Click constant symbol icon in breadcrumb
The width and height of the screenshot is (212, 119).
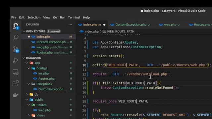pyautogui.click(x=104, y=32)
